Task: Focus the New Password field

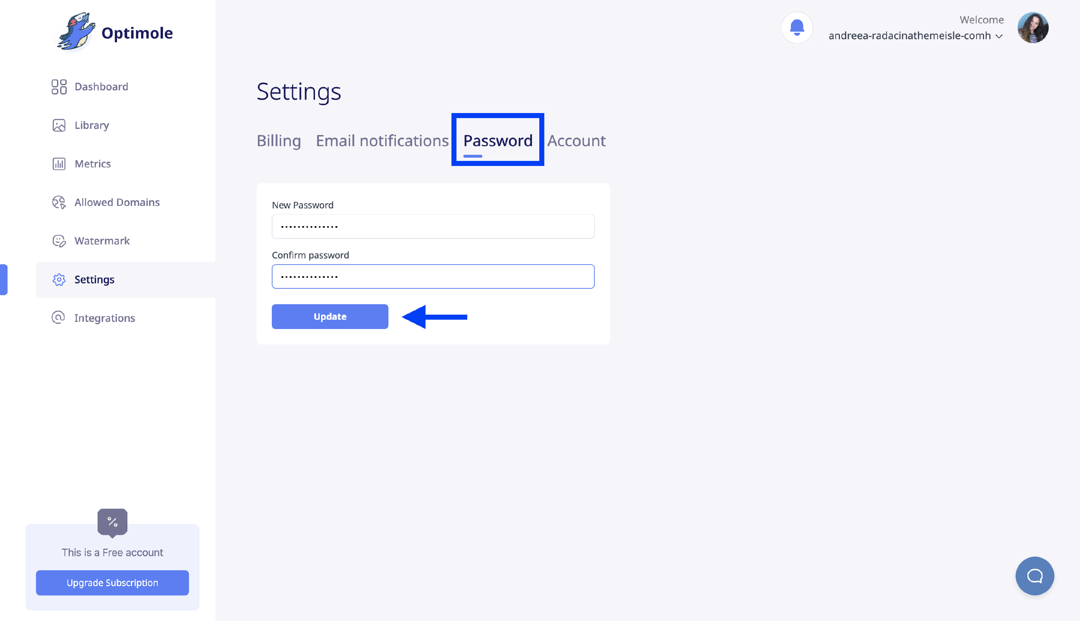Action: tap(433, 226)
